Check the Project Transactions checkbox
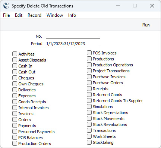161x148 pixels. pyautogui.click(x=89, y=71)
